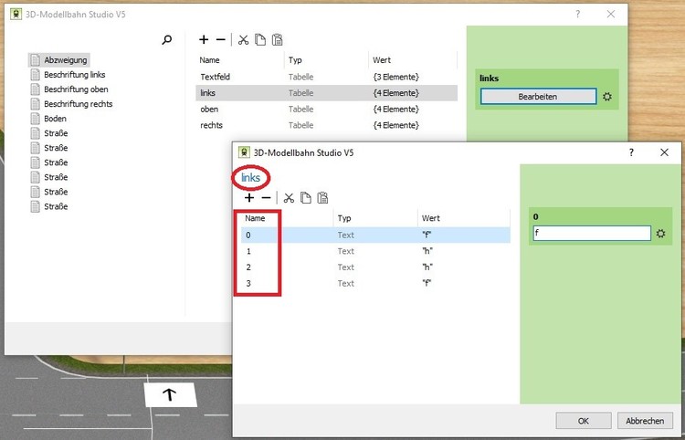Select Beschriftung rechts in the list
This screenshot has width=685, height=440.
[79, 104]
